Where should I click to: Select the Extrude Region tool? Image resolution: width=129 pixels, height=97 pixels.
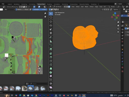pos(51,50)
